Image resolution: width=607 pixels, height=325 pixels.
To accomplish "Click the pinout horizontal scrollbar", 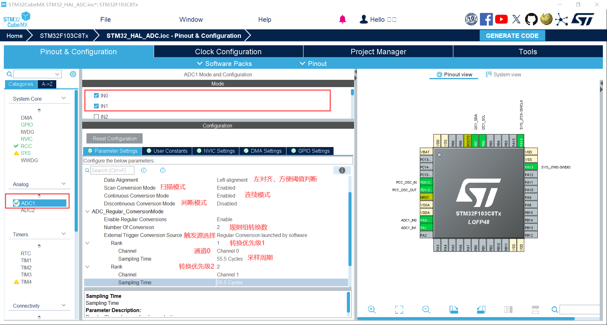I will tap(466, 319).
